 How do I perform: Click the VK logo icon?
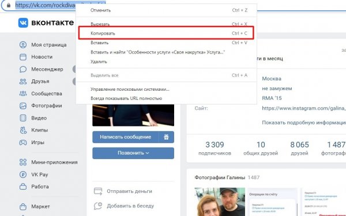[x=23, y=22]
